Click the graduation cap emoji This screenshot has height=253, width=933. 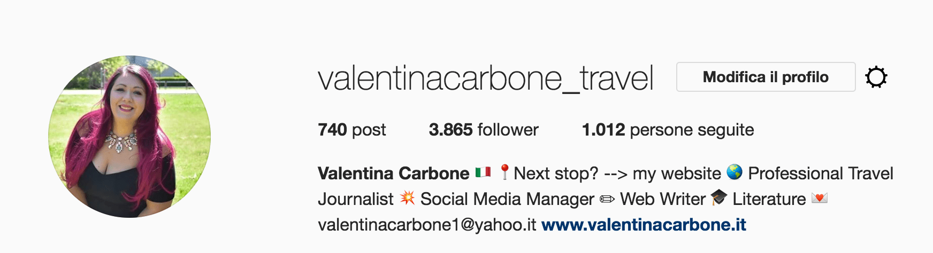point(719,198)
